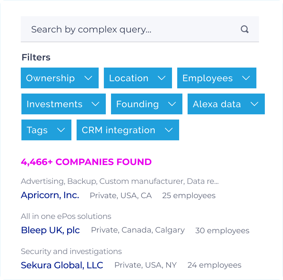283x280 pixels.
Task: Expand the Employees filter
Action: [216, 78]
